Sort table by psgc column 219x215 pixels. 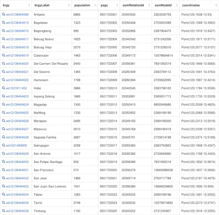pos(117,5)
